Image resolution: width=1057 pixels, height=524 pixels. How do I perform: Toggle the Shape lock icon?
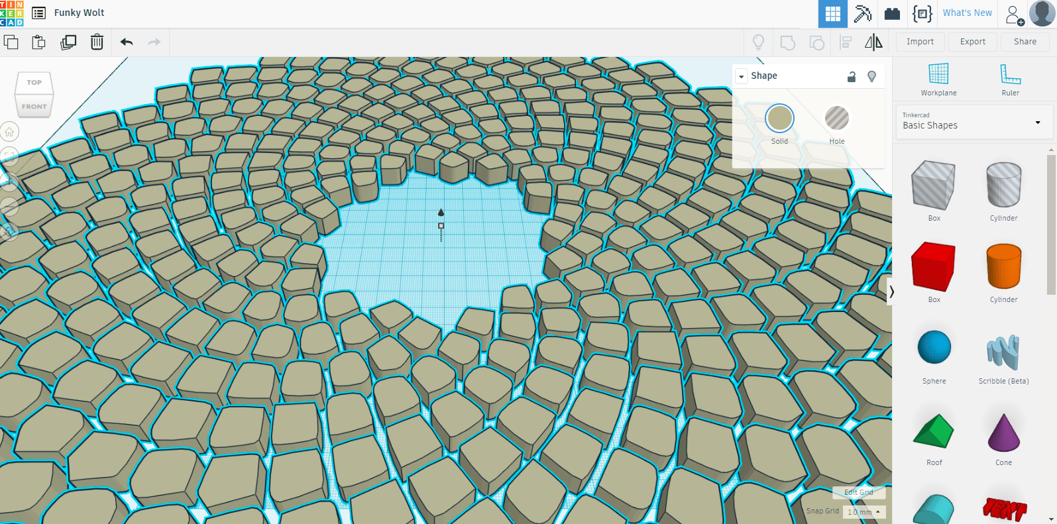852,77
